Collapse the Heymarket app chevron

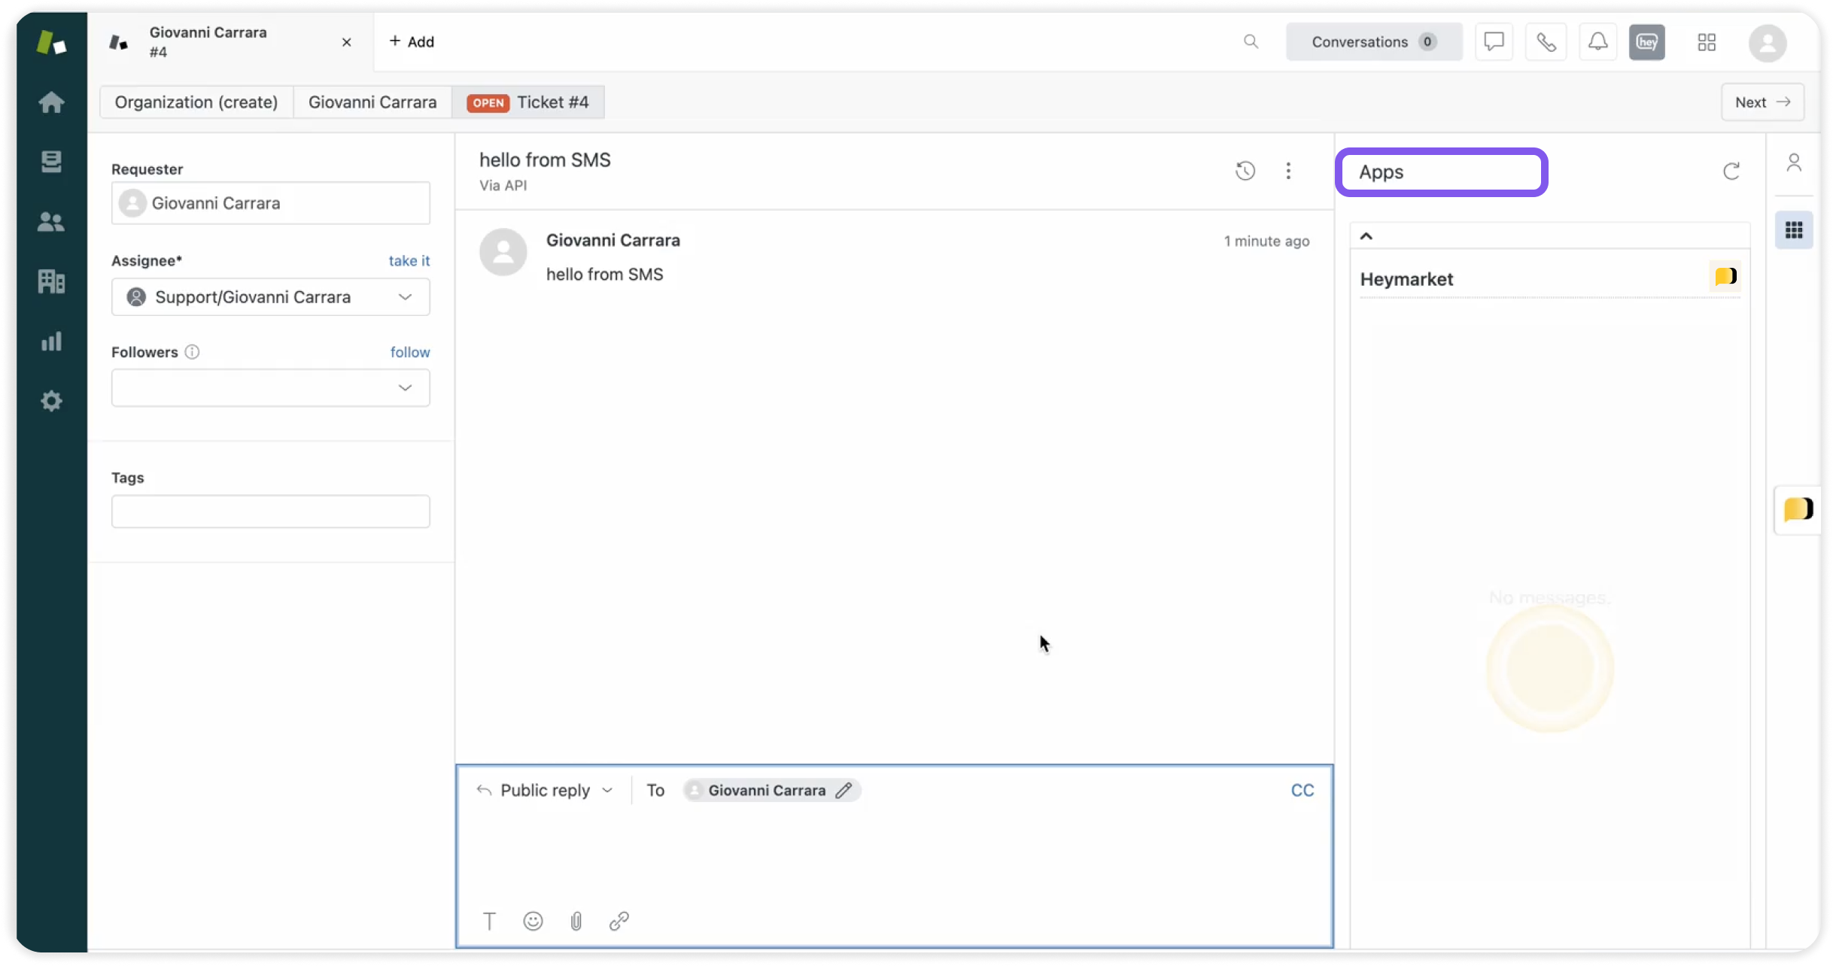coord(1366,236)
